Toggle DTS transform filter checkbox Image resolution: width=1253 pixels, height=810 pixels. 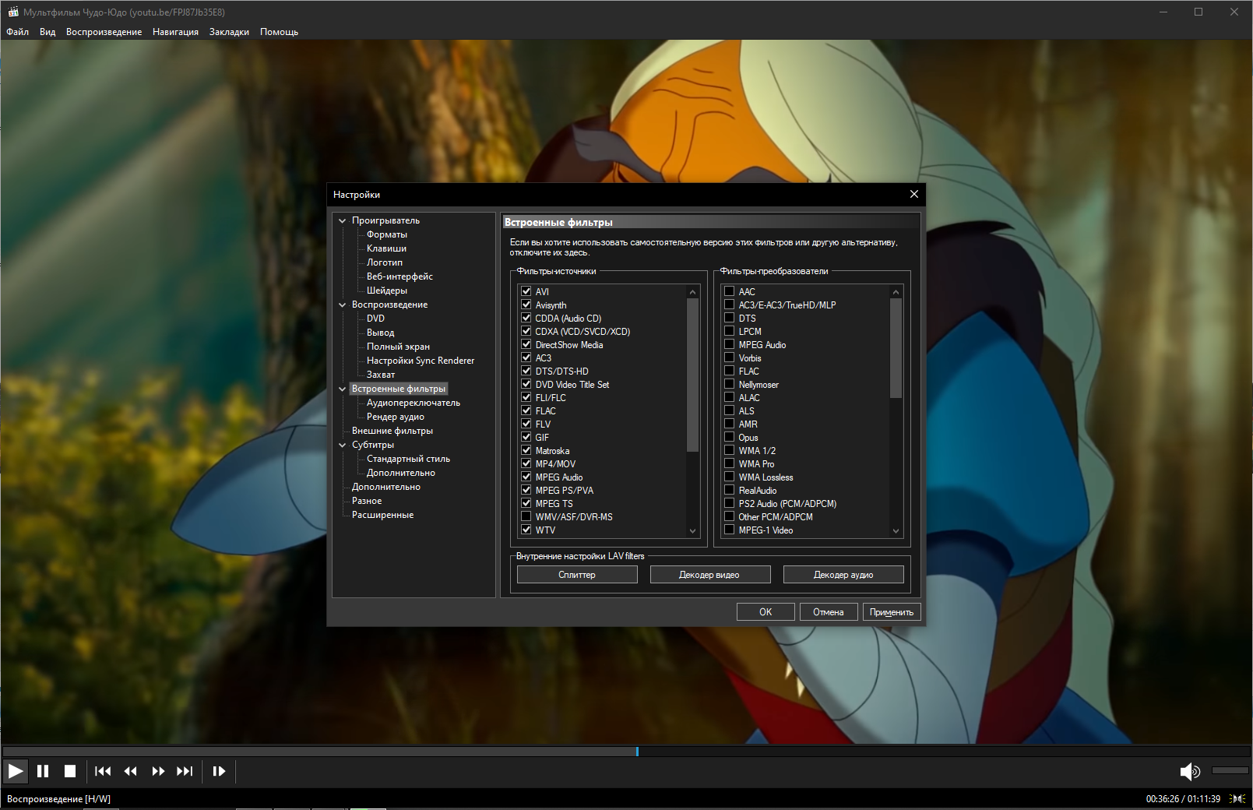(730, 318)
